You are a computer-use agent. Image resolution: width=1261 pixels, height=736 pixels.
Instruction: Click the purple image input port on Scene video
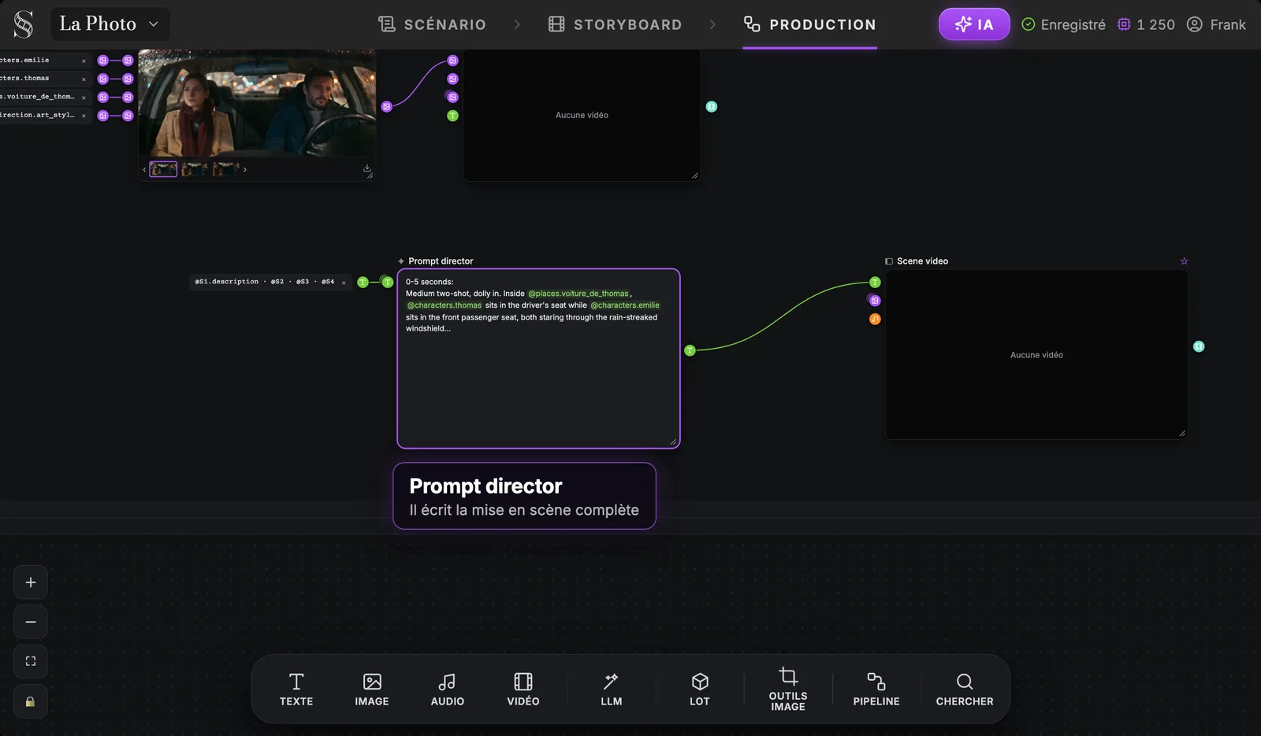click(x=875, y=300)
